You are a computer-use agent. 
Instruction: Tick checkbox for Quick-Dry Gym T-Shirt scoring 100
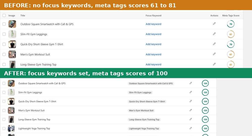pos(4,101)
